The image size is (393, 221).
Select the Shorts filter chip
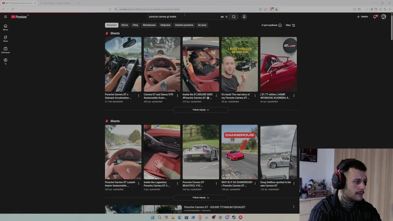125,25
